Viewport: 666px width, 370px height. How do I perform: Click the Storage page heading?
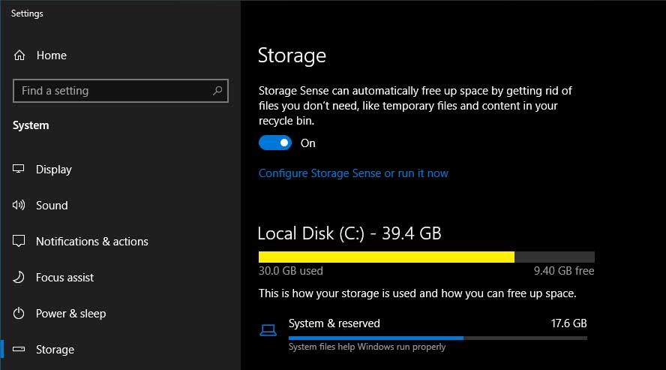click(292, 56)
